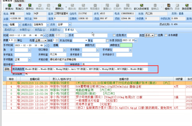192x126 pixels.
Task: Click the 持续 days stepper
Action: (x=57, y=40)
